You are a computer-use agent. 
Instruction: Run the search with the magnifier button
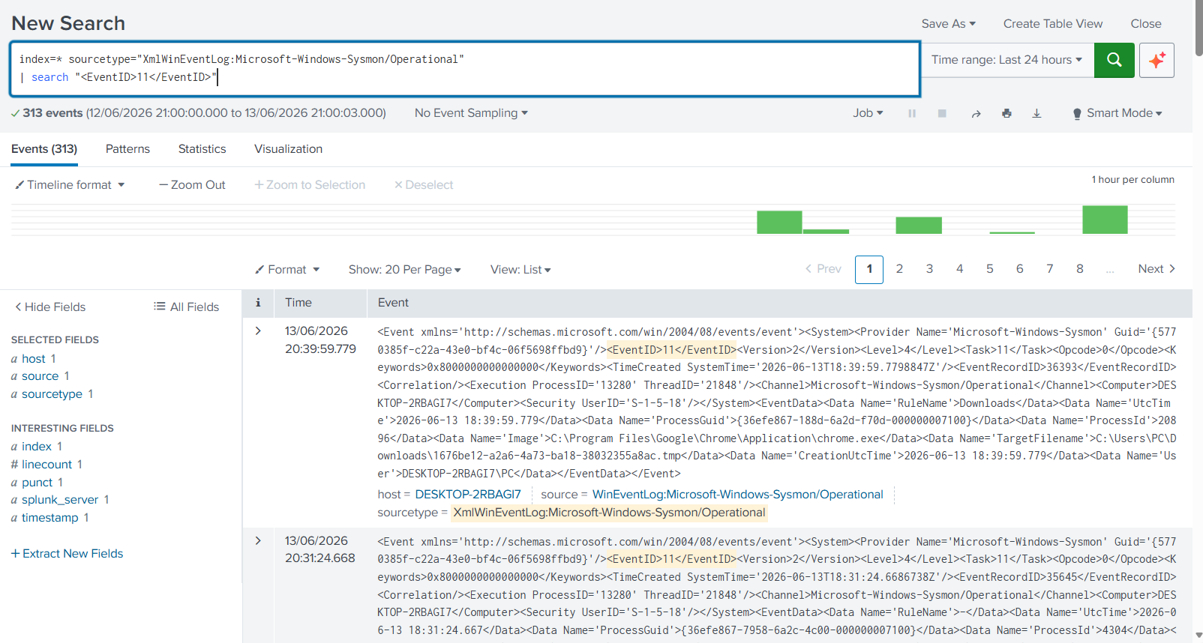tap(1114, 60)
